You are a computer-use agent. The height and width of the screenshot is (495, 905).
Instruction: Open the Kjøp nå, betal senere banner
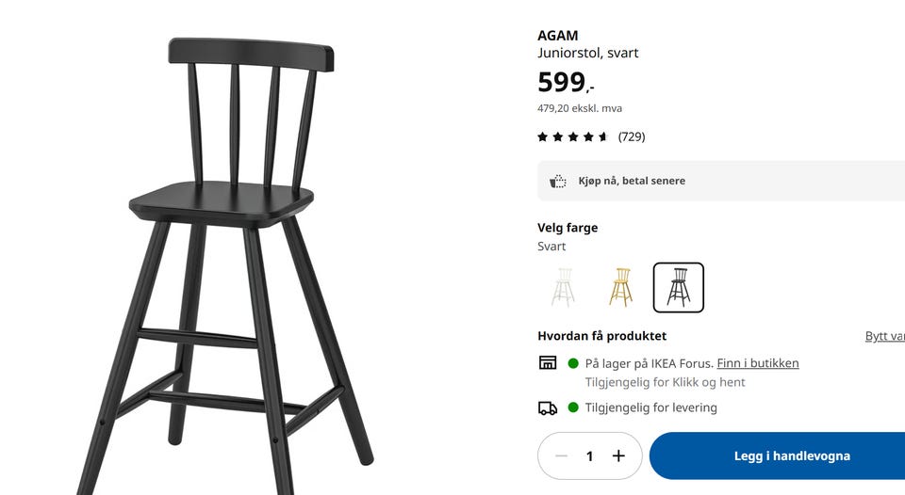click(x=721, y=181)
